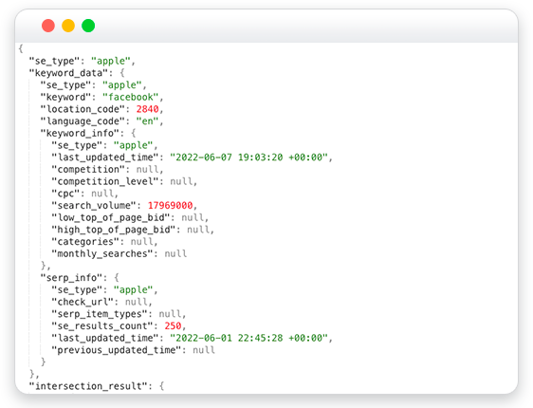Expand the intersection_result object brace

[x=161, y=386]
